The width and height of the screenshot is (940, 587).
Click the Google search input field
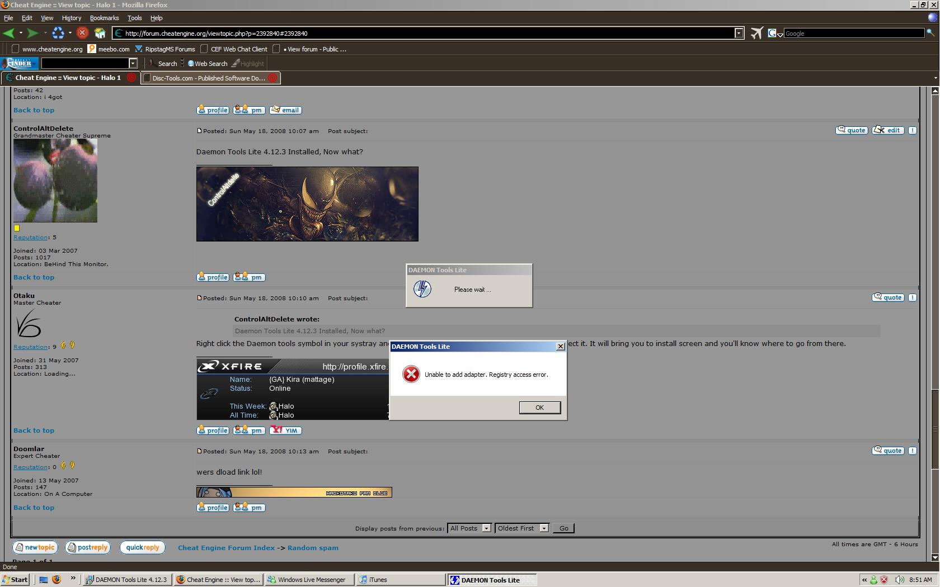(854, 34)
